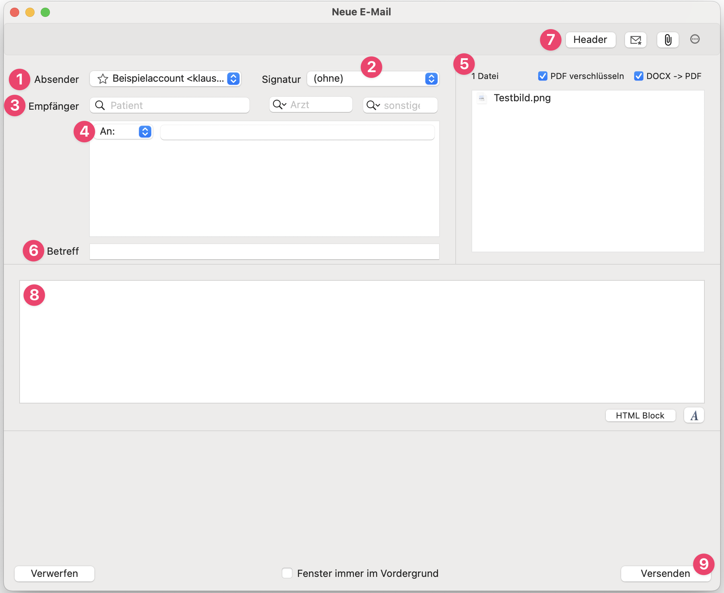Image resolution: width=724 pixels, height=593 pixels.
Task: Click the envelope with star icon
Action: (636, 40)
